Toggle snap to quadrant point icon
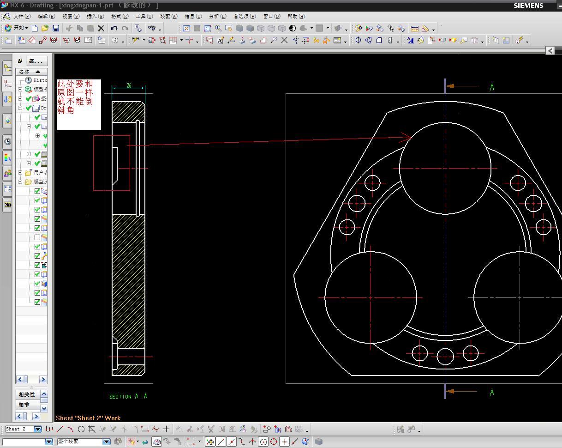Image resolution: width=562 pixels, height=448 pixels. click(274, 442)
